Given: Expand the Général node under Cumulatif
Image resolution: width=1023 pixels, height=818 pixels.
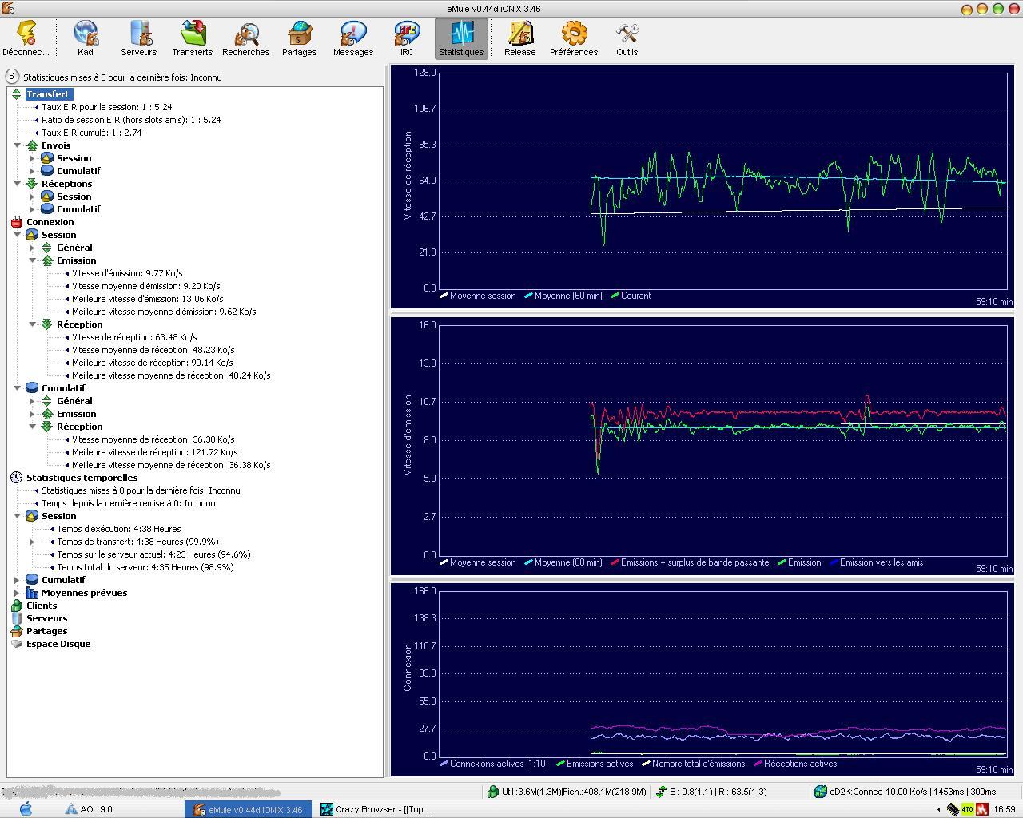Looking at the screenshot, I should [32, 401].
